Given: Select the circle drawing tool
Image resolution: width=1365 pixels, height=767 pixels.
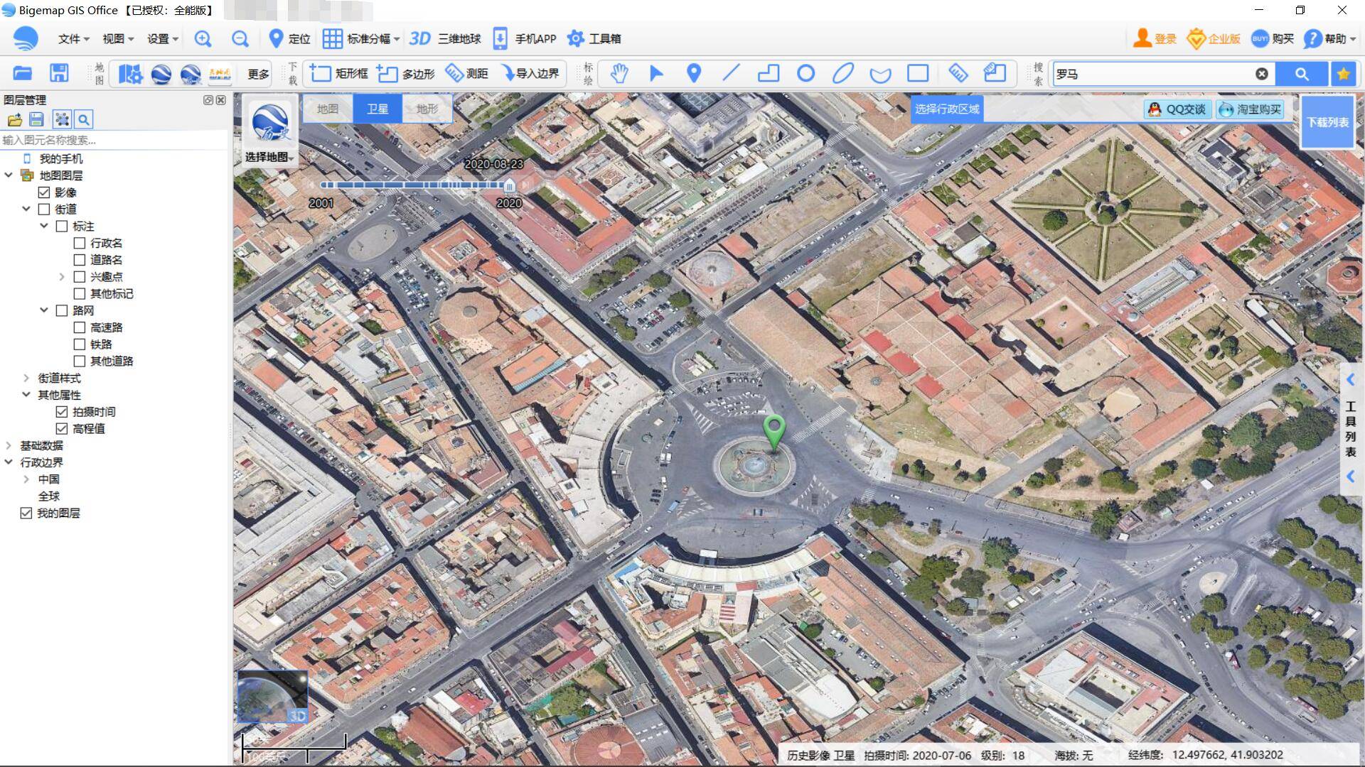Looking at the screenshot, I should click(805, 73).
